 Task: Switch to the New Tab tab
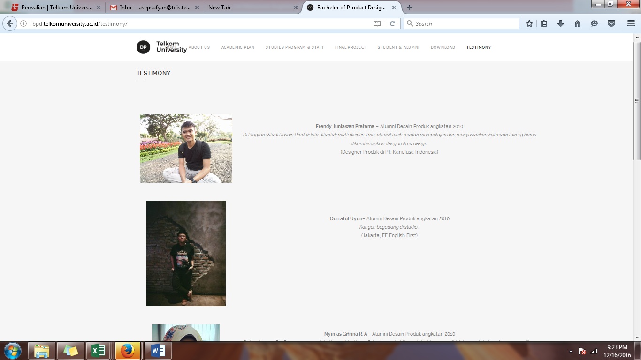tap(252, 7)
